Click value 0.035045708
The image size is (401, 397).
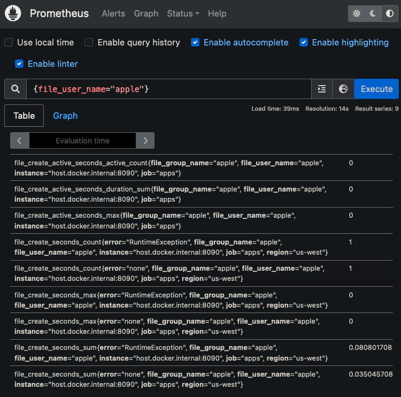(x=371, y=374)
